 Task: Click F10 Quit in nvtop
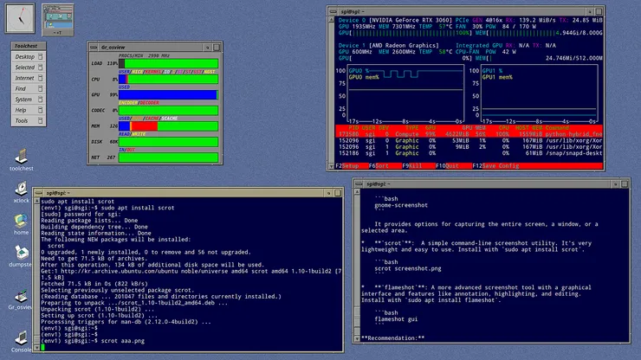[447, 166]
